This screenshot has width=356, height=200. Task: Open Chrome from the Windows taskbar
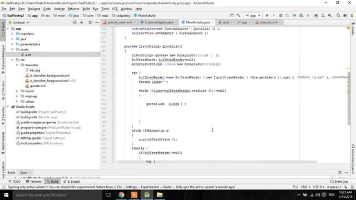coord(121,195)
